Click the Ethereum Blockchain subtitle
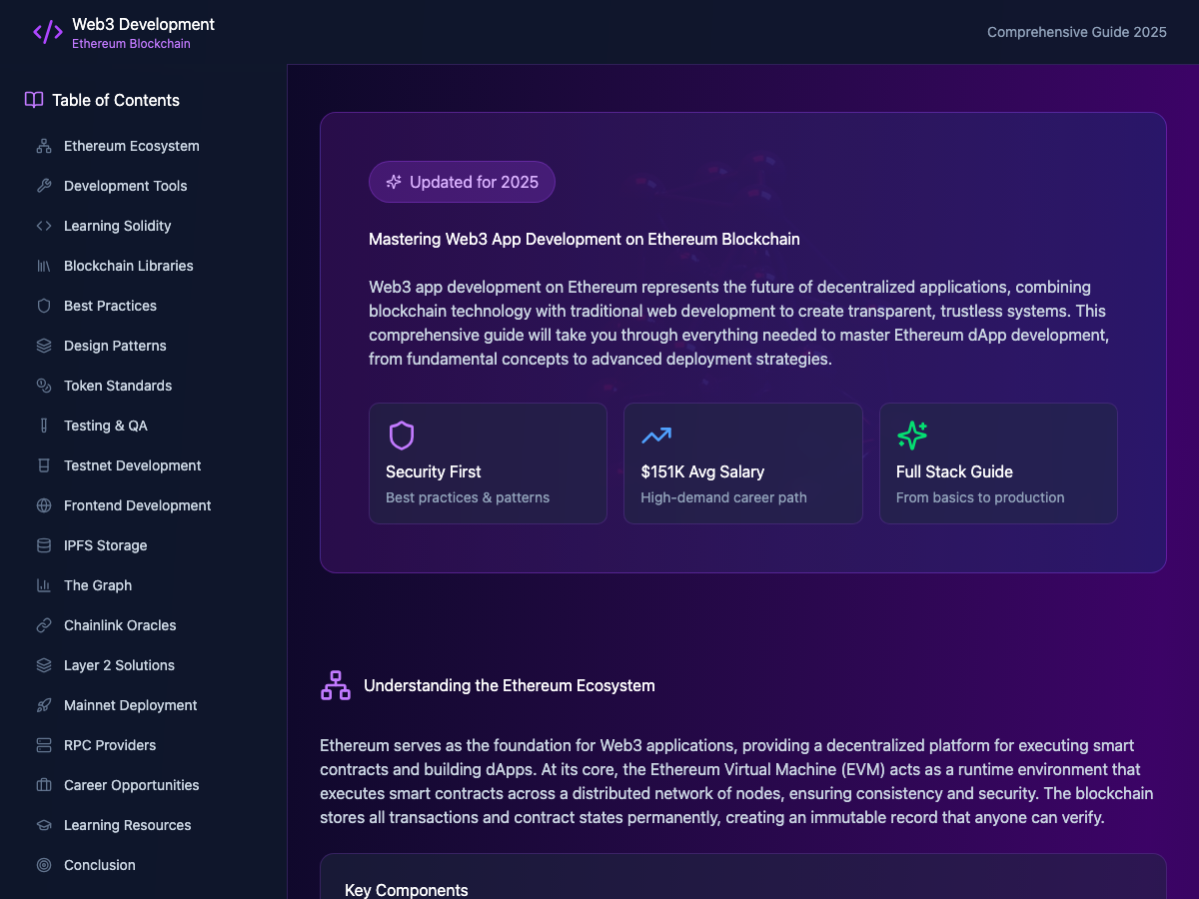 [131, 44]
